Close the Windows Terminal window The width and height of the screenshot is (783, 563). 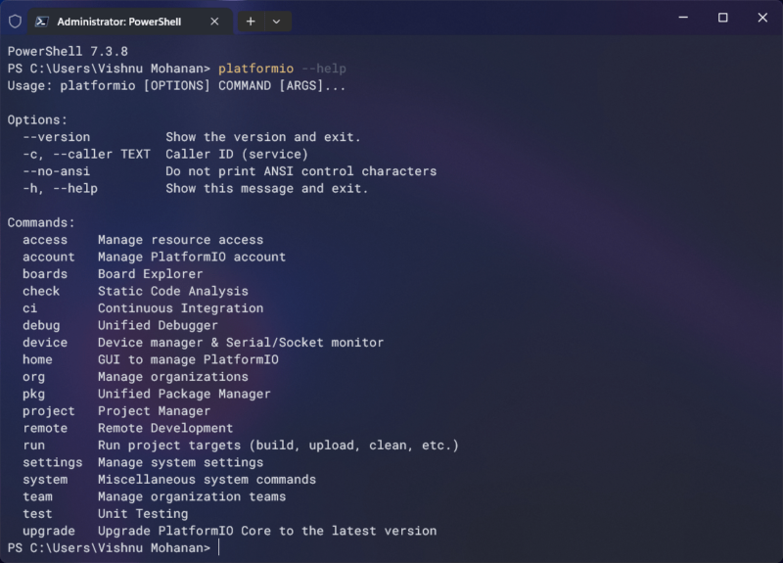click(762, 18)
